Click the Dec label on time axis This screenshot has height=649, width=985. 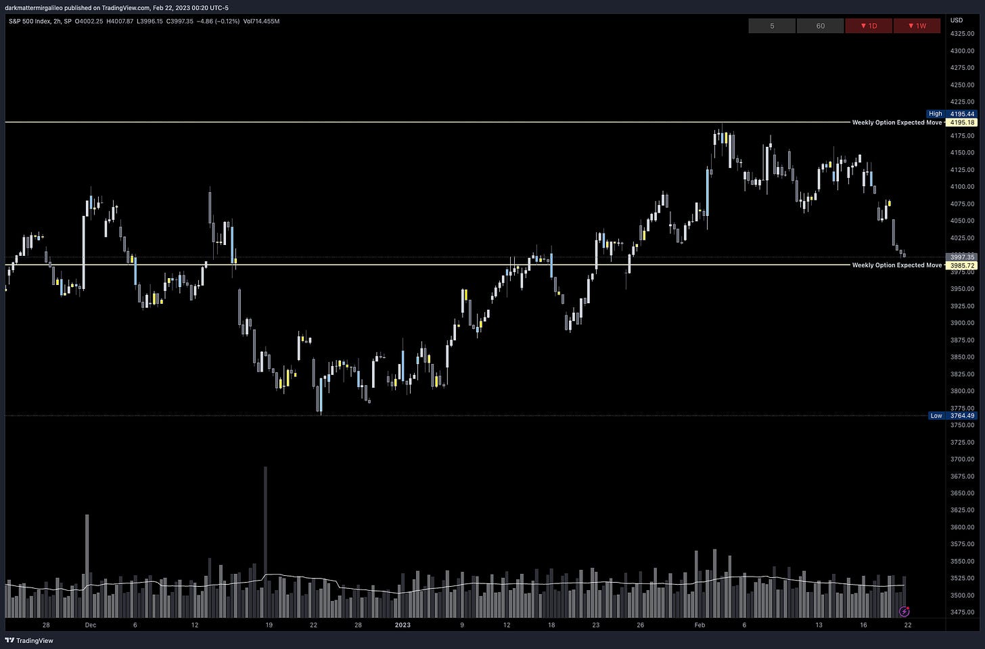(x=91, y=625)
